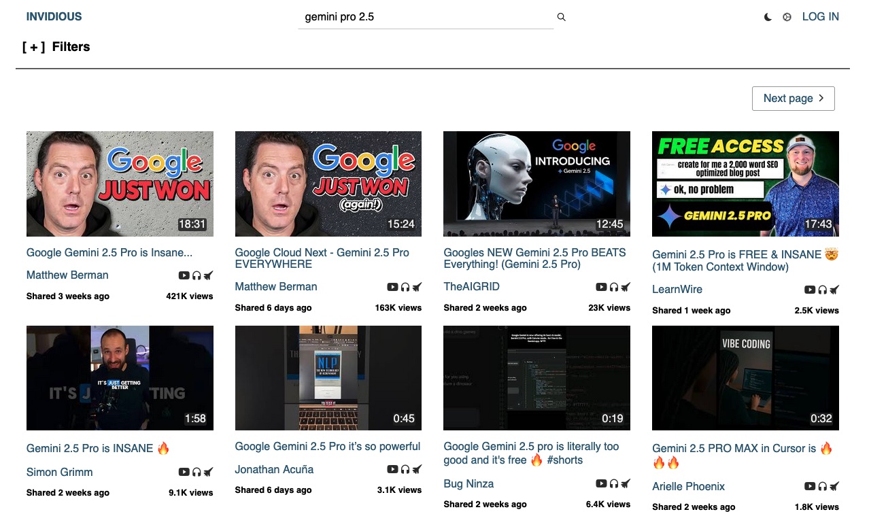Visit Jonathan Acuña channel
869x514 pixels.
(x=273, y=469)
